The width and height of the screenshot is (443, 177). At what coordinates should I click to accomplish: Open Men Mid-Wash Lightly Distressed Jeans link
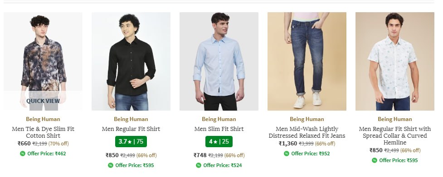tap(307, 132)
